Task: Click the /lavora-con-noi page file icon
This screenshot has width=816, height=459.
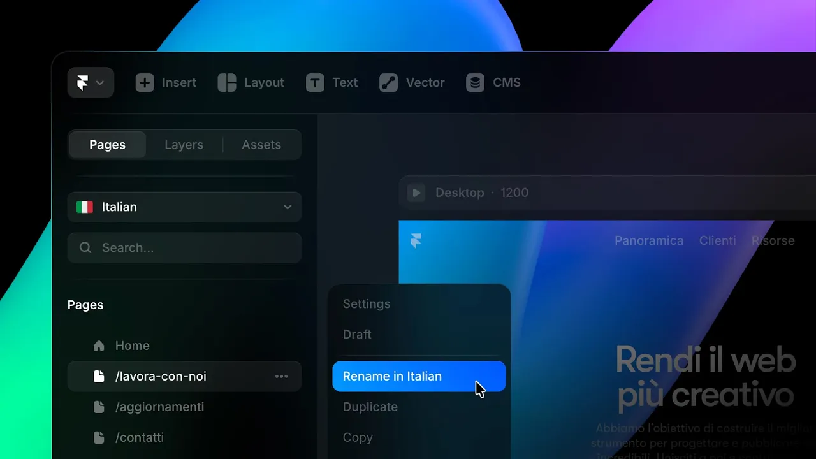Action: click(99, 376)
